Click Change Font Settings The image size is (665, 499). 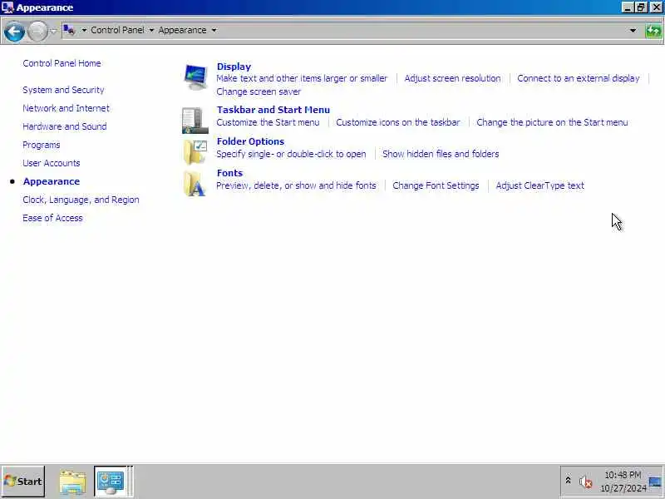point(436,185)
